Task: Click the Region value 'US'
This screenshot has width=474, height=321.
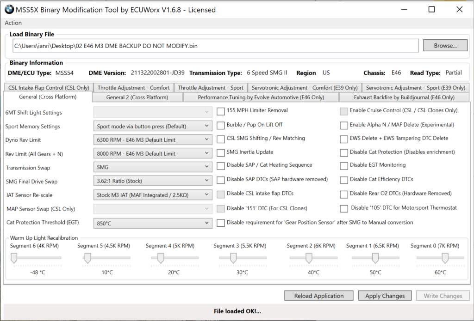Action: coord(326,73)
